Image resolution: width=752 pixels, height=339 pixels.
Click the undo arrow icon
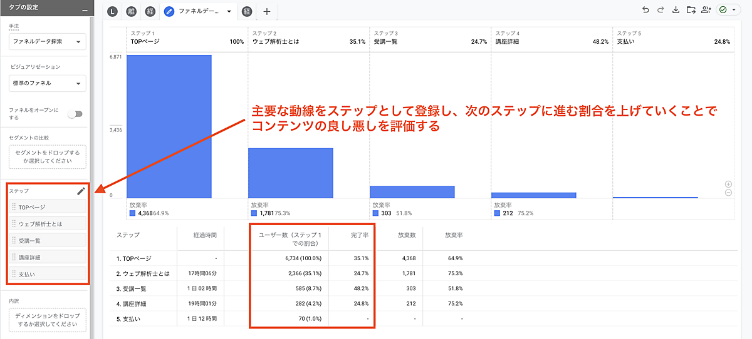click(x=646, y=10)
